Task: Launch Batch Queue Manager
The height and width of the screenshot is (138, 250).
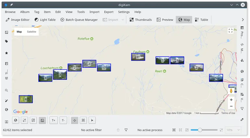Action: 79,20
